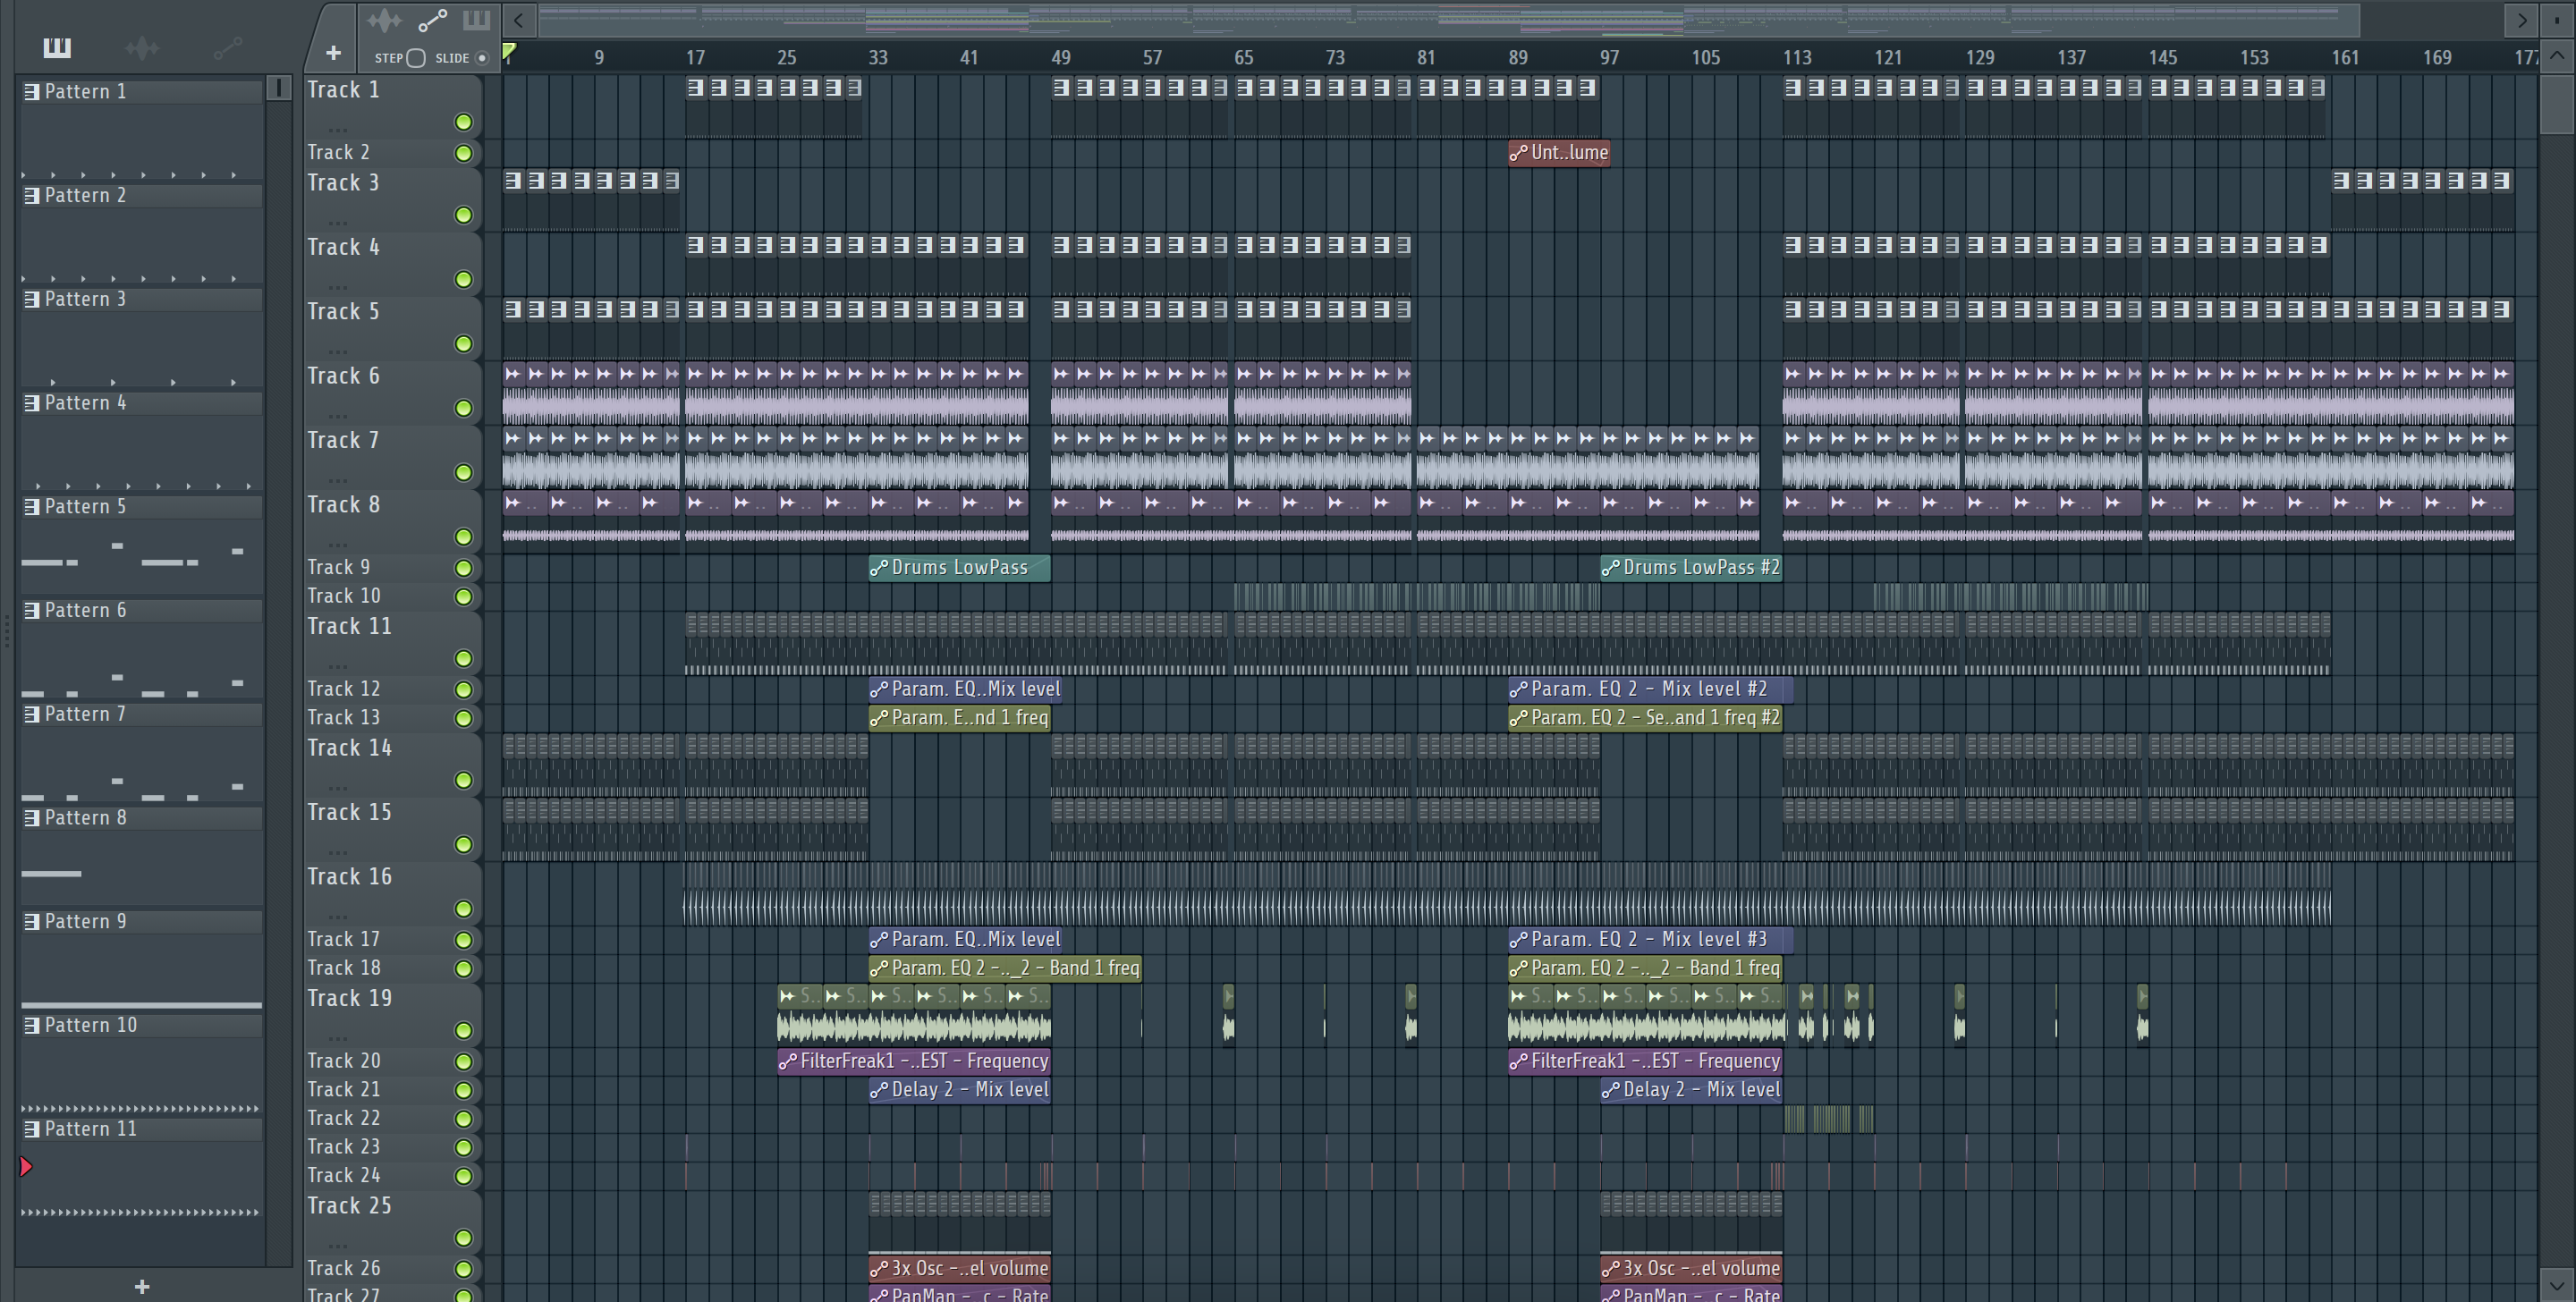This screenshot has height=1302, width=2576.
Task: Jump to bar 33 on the timeline
Action: [x=878, y=58]
